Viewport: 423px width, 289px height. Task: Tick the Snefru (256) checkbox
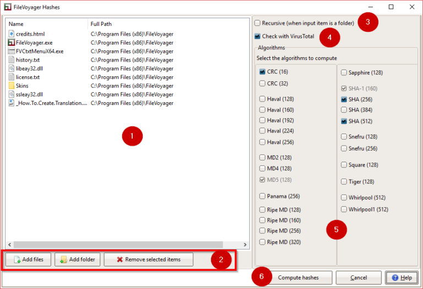pyautogui.click(x=344, y=148)
